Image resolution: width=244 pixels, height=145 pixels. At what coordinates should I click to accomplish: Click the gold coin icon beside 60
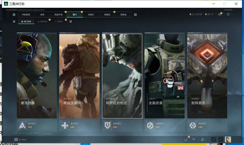coord(206,14)
